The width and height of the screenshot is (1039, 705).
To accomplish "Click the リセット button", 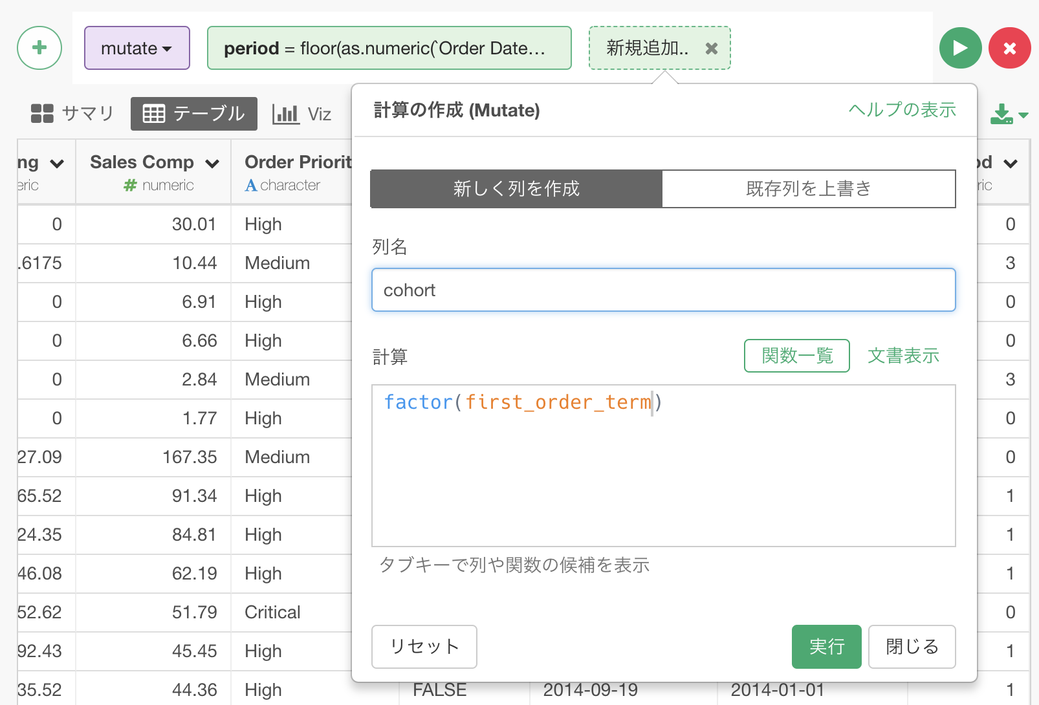I will [424, 647].
